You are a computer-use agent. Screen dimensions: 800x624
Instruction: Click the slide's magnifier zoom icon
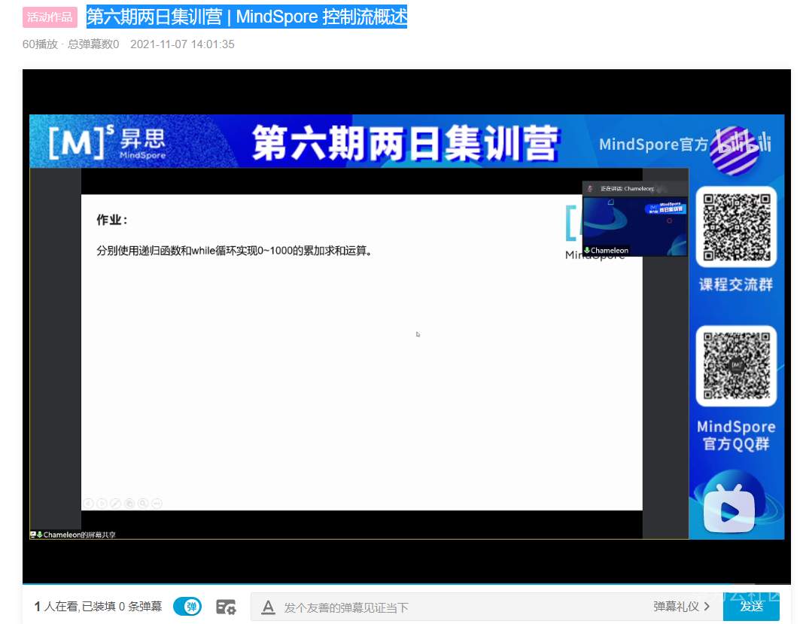(143, 504)
